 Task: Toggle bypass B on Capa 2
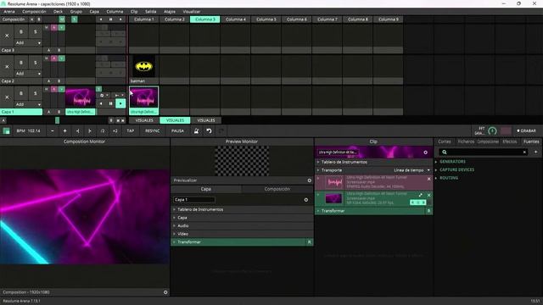[21, 63]
